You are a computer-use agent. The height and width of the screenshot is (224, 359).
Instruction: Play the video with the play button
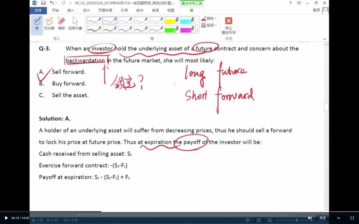6,218
